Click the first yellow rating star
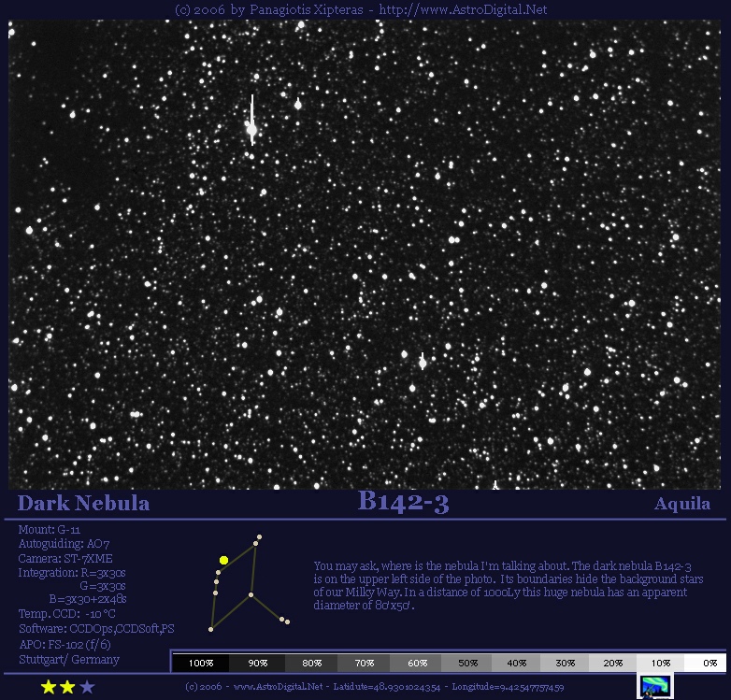731x700 pixels. [x=49, y=687]
